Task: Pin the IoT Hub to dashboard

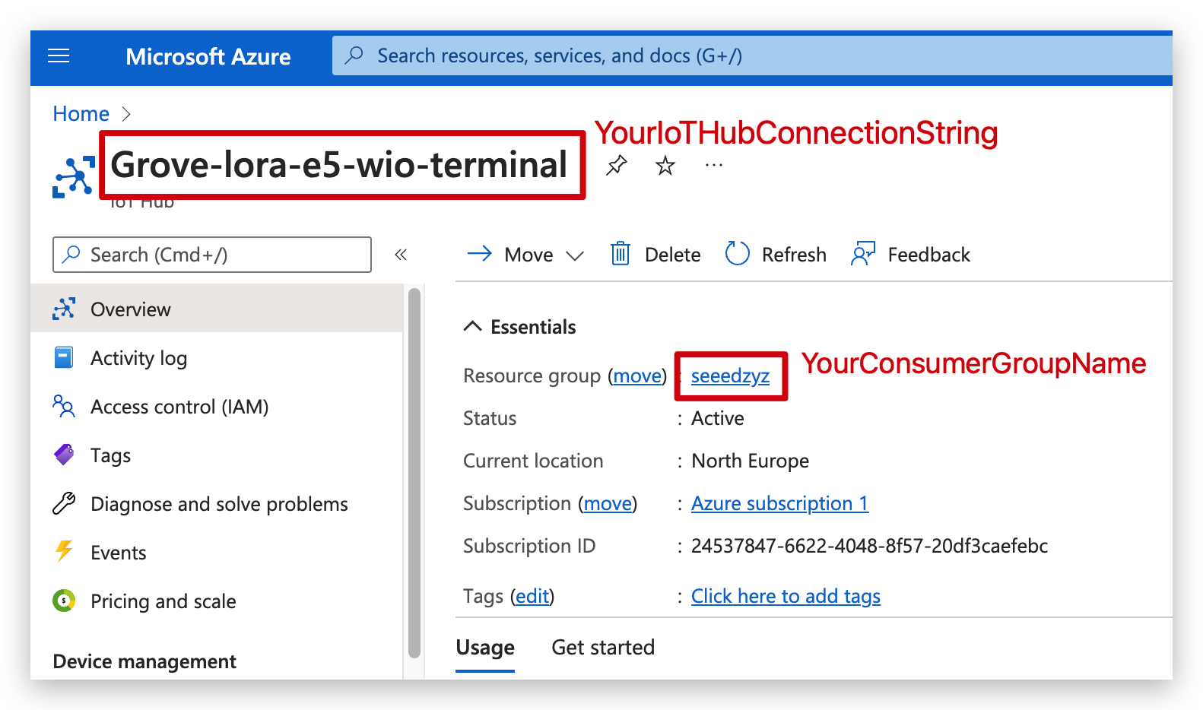Action: 616,165
